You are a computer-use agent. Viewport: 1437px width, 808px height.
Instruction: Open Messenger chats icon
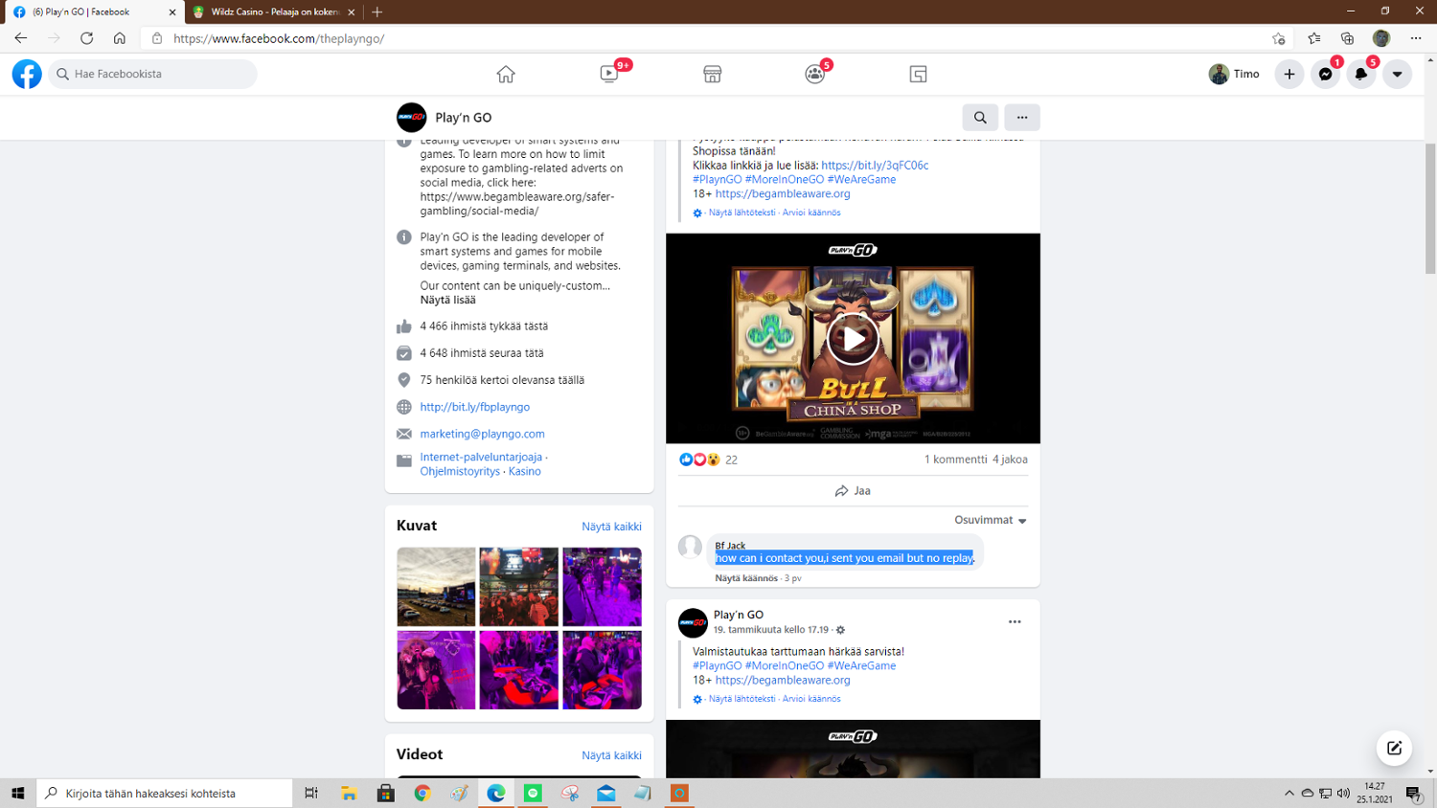[x=1325, y=74]
